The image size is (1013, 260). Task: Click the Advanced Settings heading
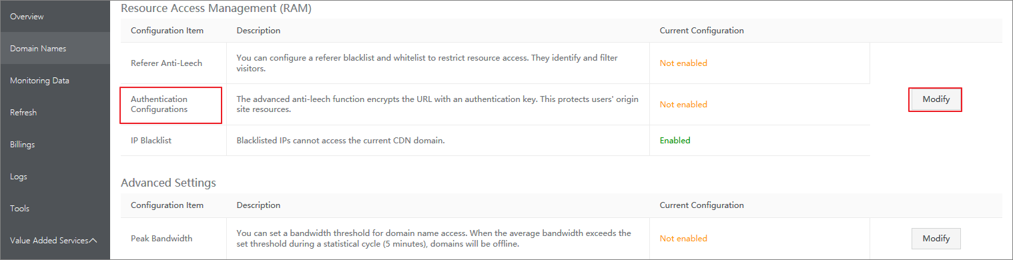[168, 182]
